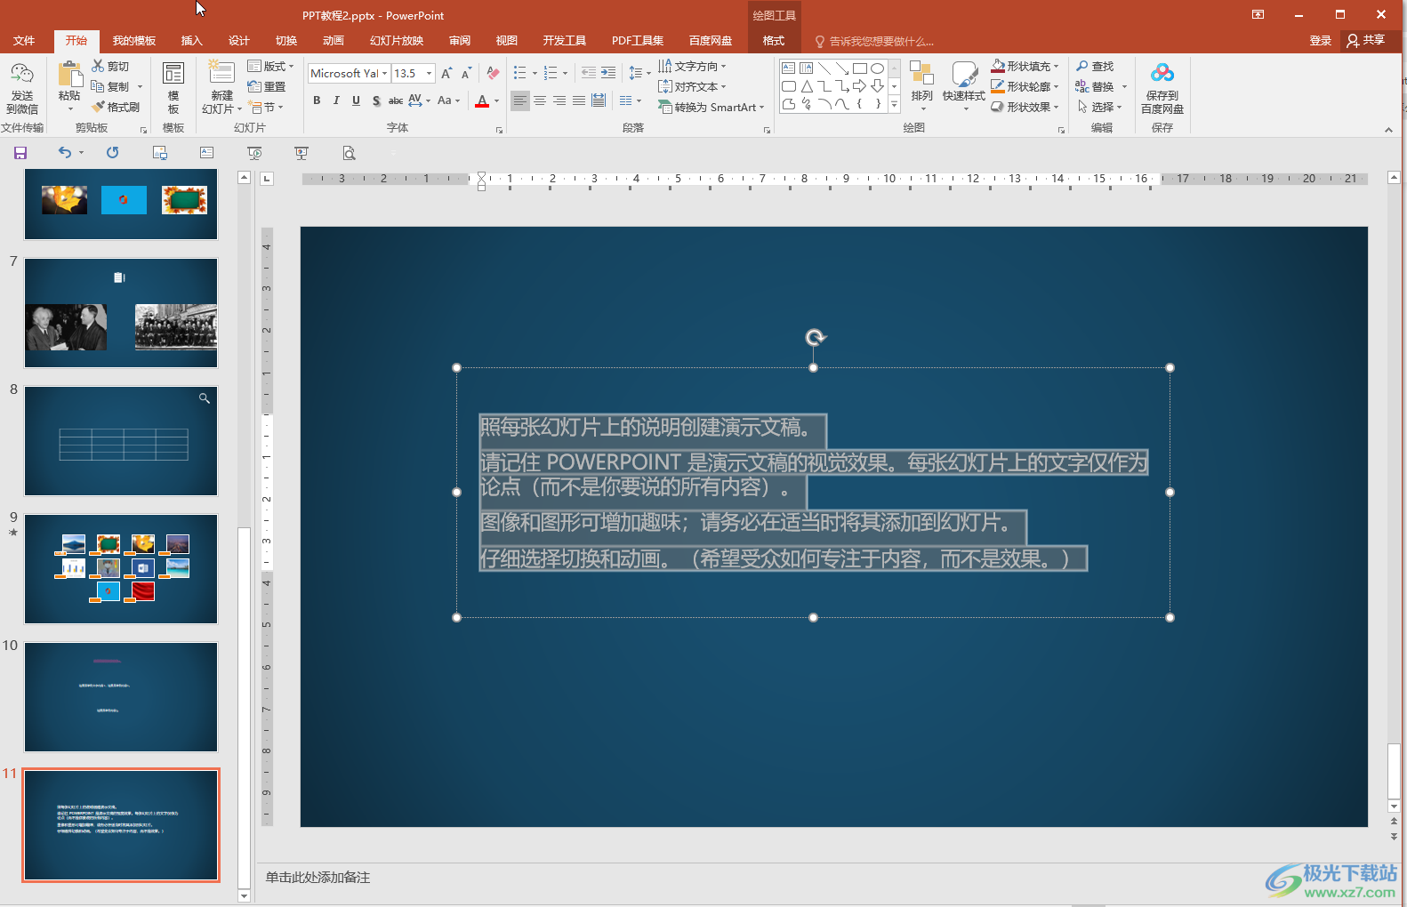
Task: Align text left
Action: [x=520, y=100]
